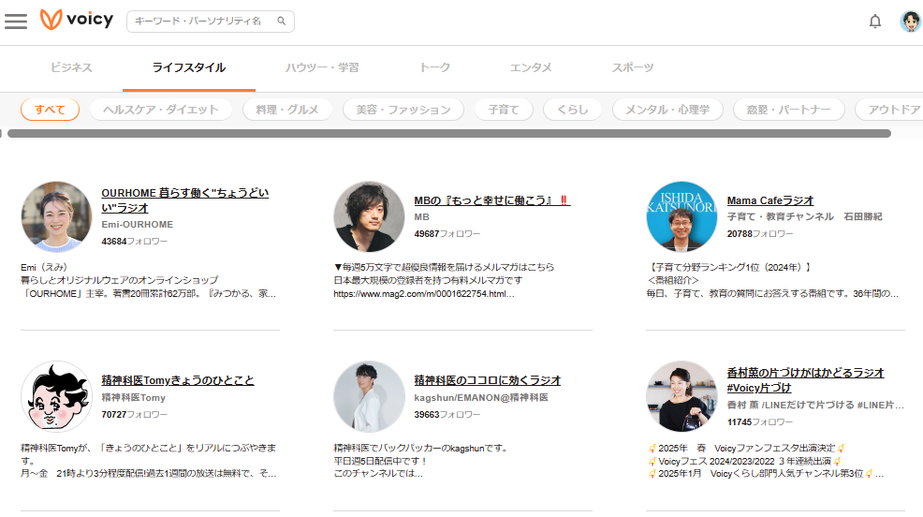Click 香村薫 channel avatar
This screenshot has height=517, width=923.
(x=681, y=397)
